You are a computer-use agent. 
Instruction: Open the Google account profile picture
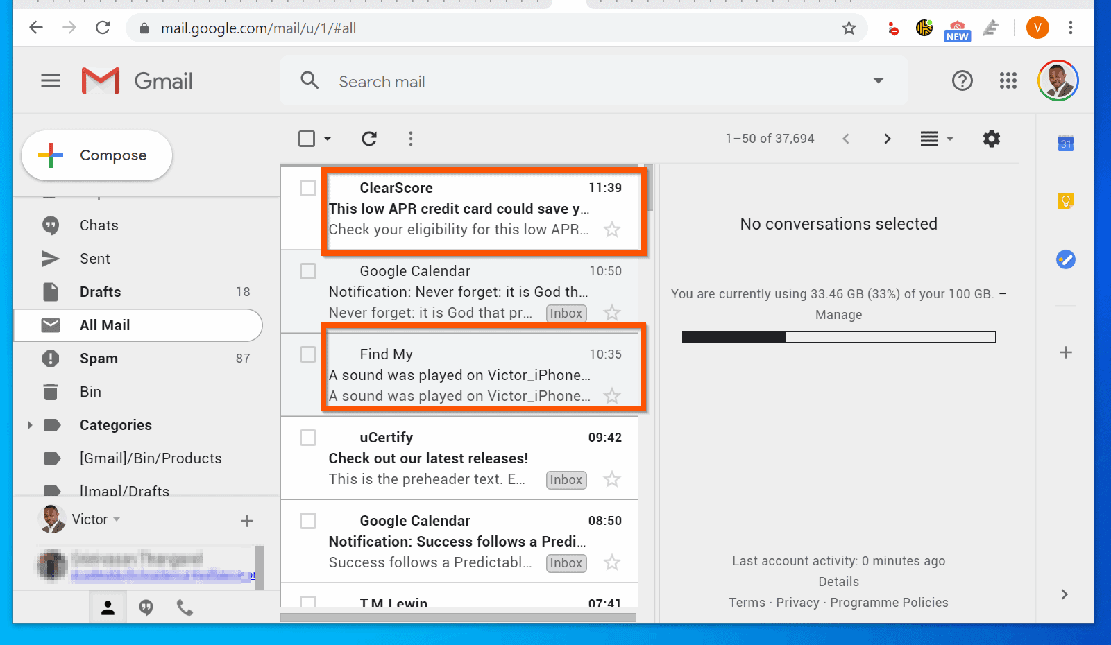pyautogui.click(x=1058, y=80)
